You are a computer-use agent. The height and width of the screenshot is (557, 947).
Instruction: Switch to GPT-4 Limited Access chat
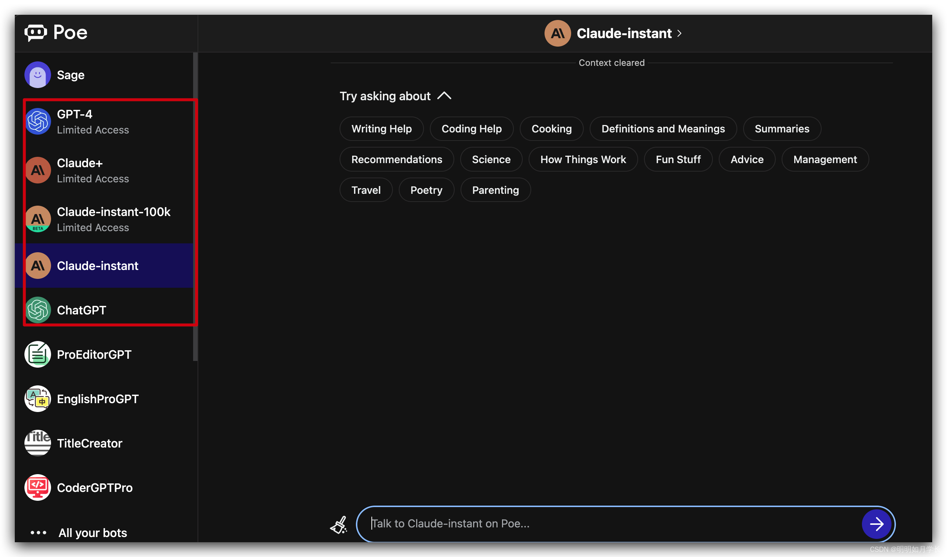point(104,121)
